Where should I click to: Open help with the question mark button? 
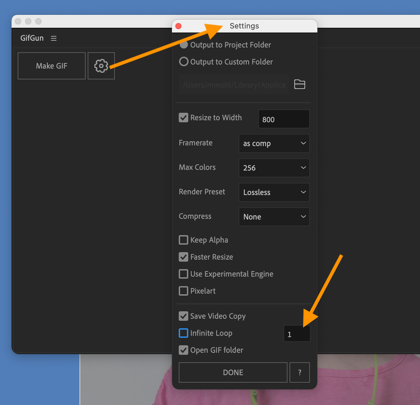[x=299, y=372]
